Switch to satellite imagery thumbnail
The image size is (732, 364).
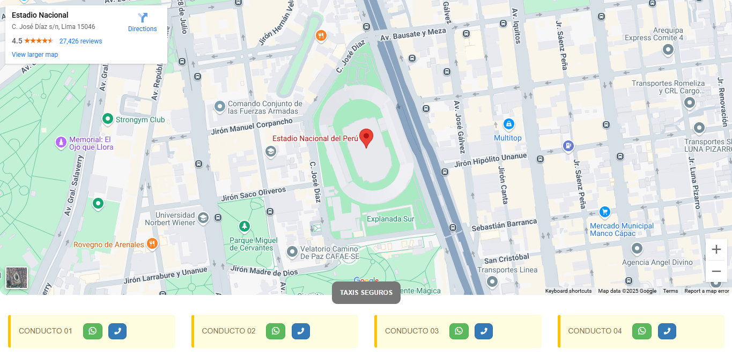click(x=17, y=278)
